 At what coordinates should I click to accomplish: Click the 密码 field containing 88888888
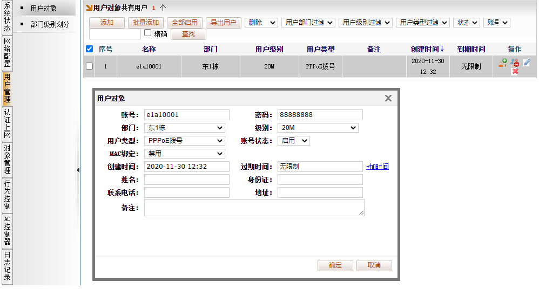click(320, 115)
